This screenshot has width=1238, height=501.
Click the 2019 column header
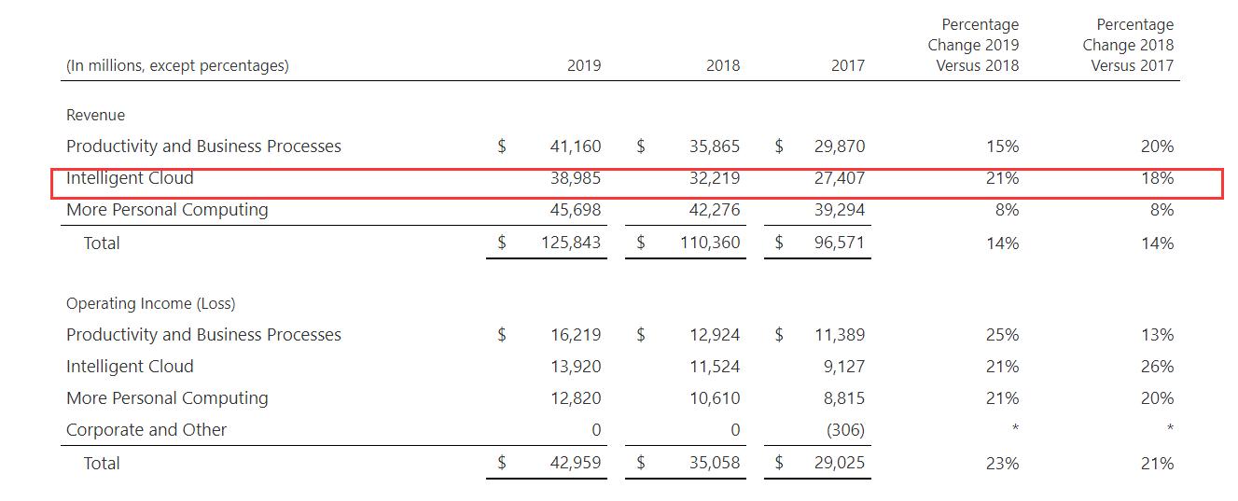[x=584, y=65]
